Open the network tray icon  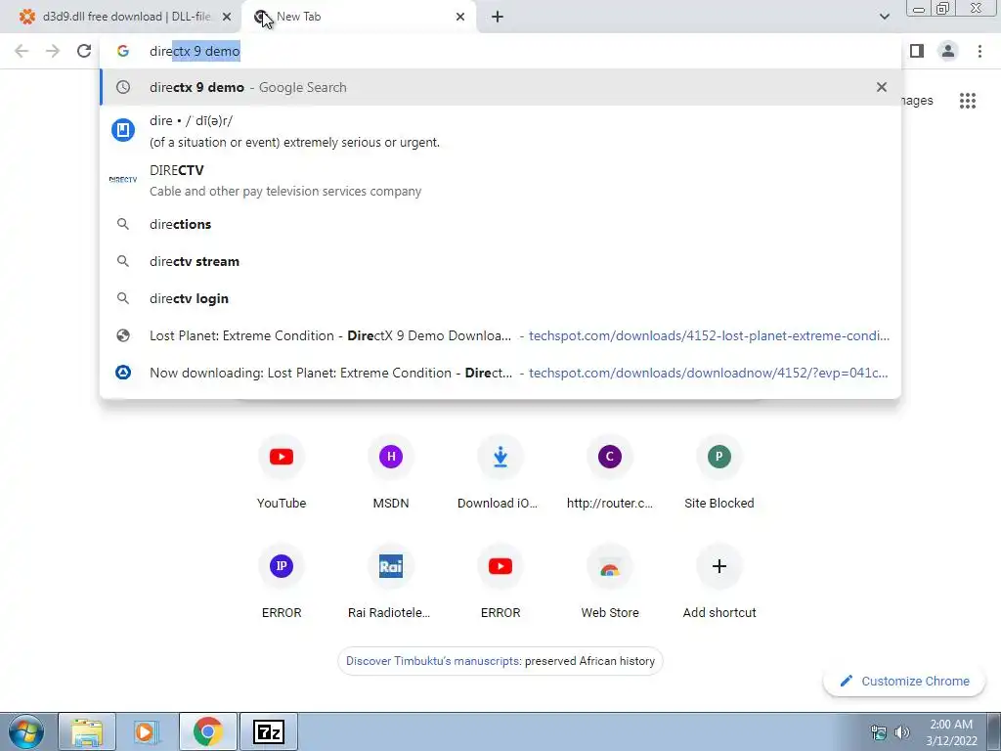pyautogui.click(x=879, y=732)
